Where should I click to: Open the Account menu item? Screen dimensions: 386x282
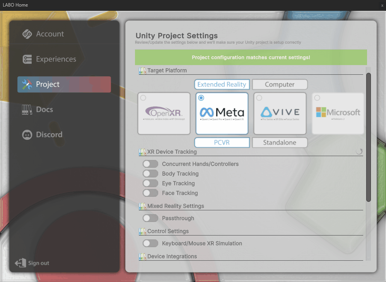(64, 34)
